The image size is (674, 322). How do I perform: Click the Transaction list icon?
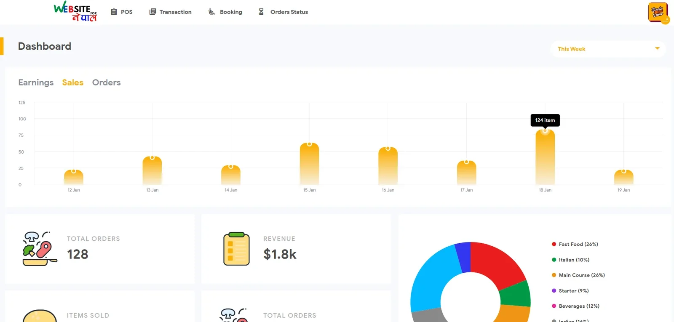[x=152, y=12]
